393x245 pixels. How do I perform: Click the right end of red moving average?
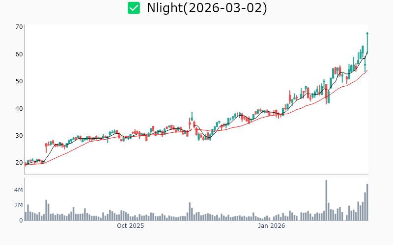(x=367, y=70)
